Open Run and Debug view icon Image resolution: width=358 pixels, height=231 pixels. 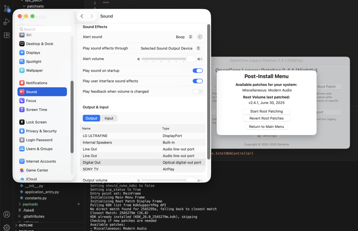tap(6, 22)
